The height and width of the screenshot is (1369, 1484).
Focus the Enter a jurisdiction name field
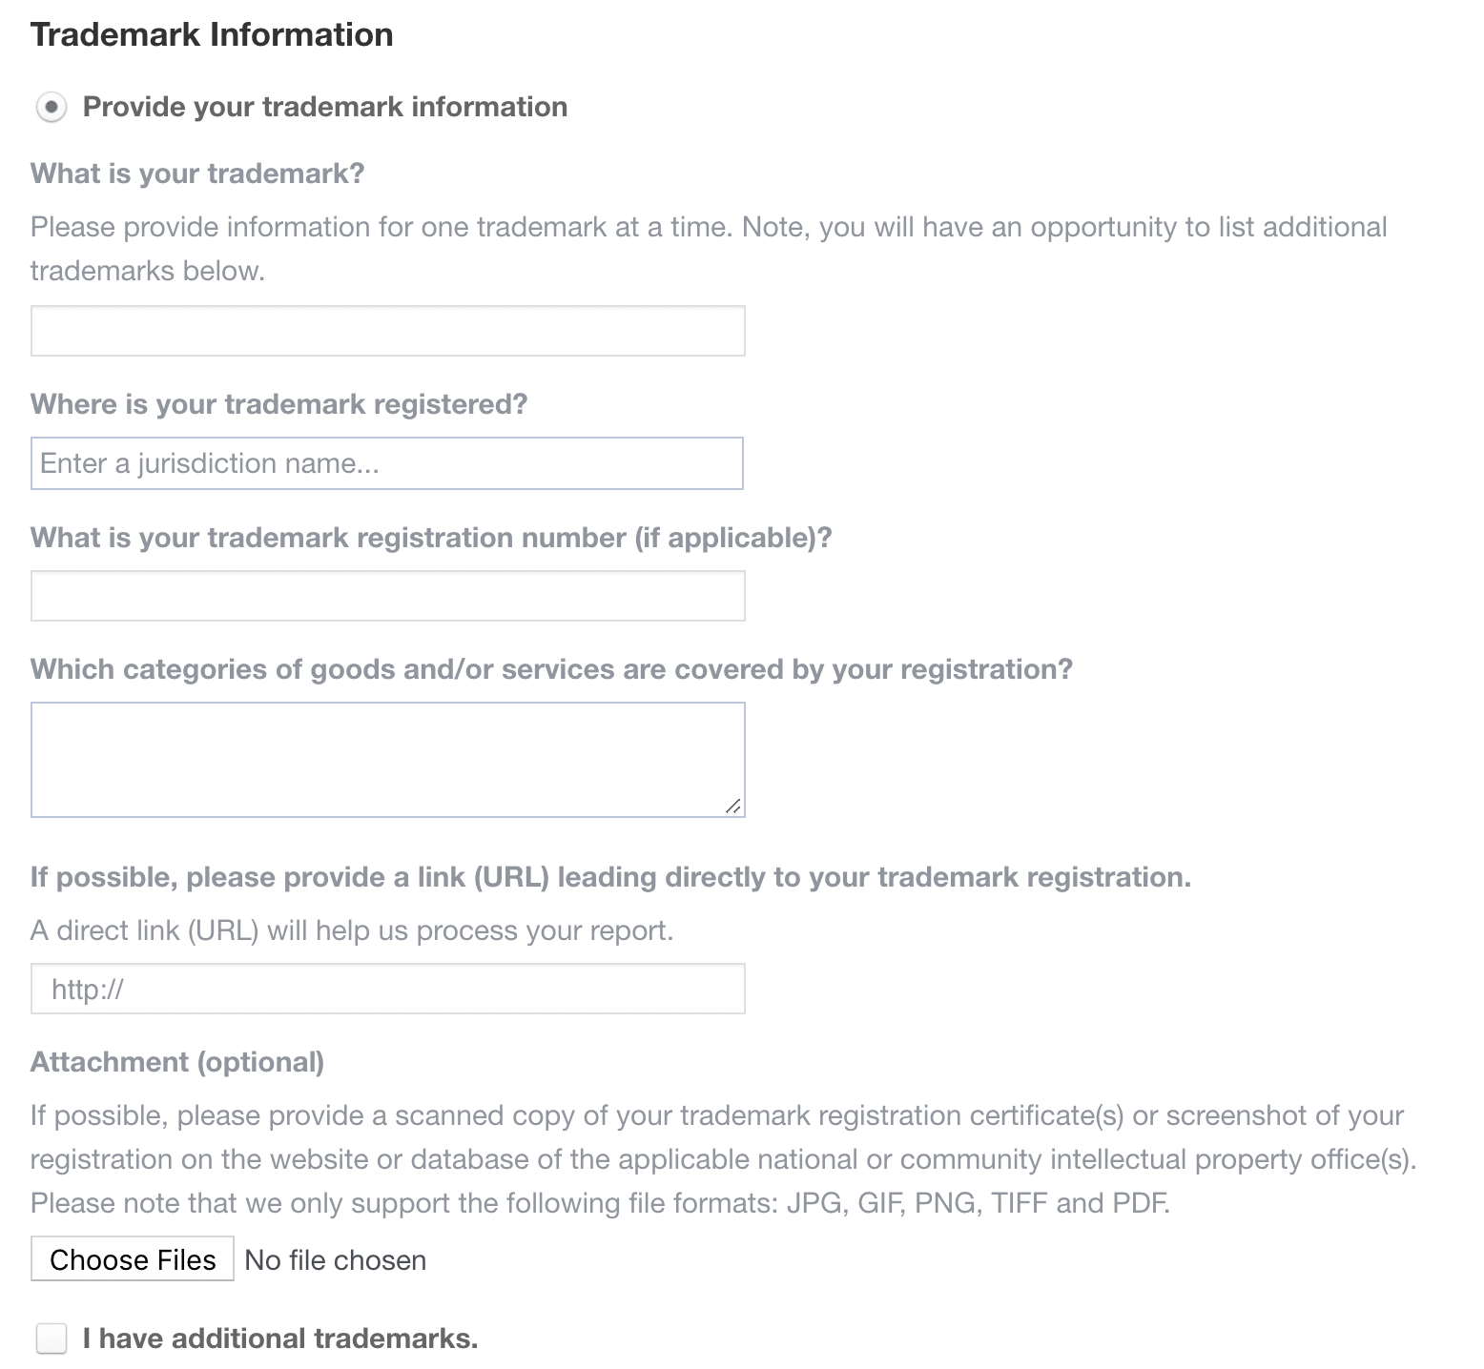coord(386,463)
